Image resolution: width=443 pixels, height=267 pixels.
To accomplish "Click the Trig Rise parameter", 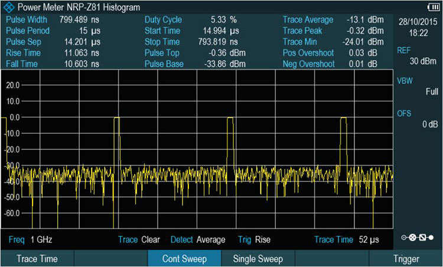I will 254,240.
